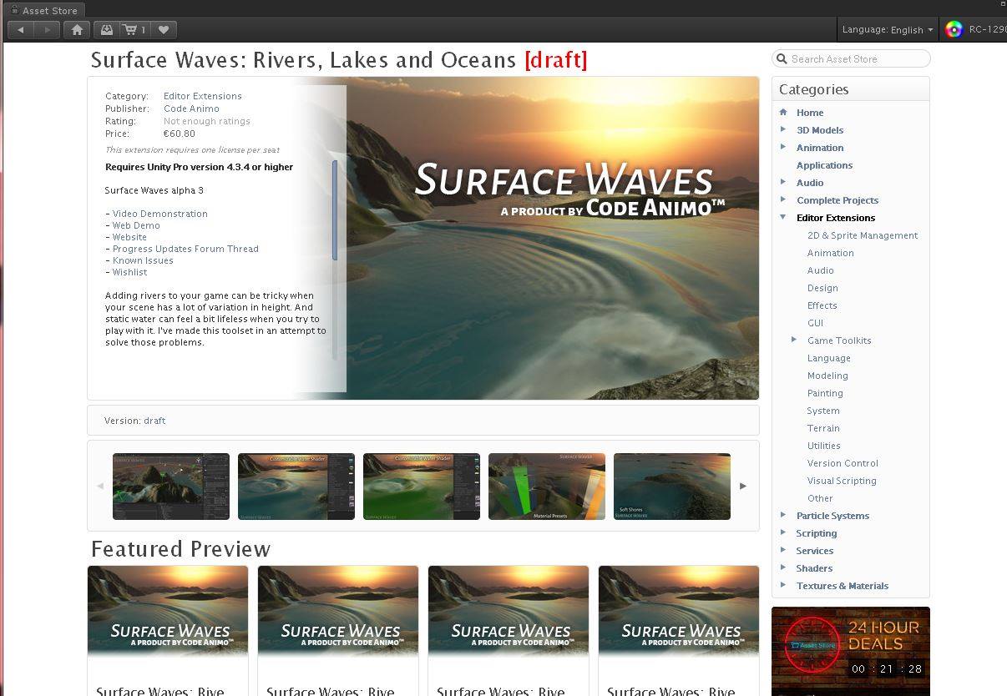Click the lock icon on the Asset Store tab
The width and height of the screenshot is (1007, 696).
point(14,10)
